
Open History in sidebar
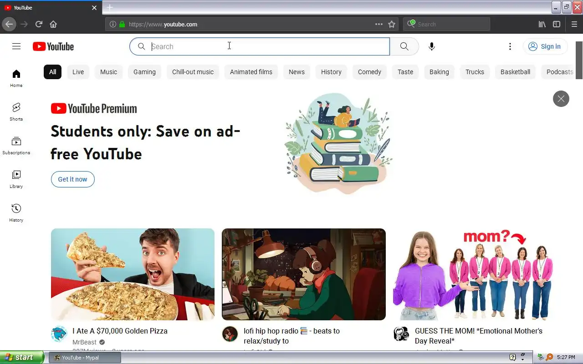tap(16, 213)
